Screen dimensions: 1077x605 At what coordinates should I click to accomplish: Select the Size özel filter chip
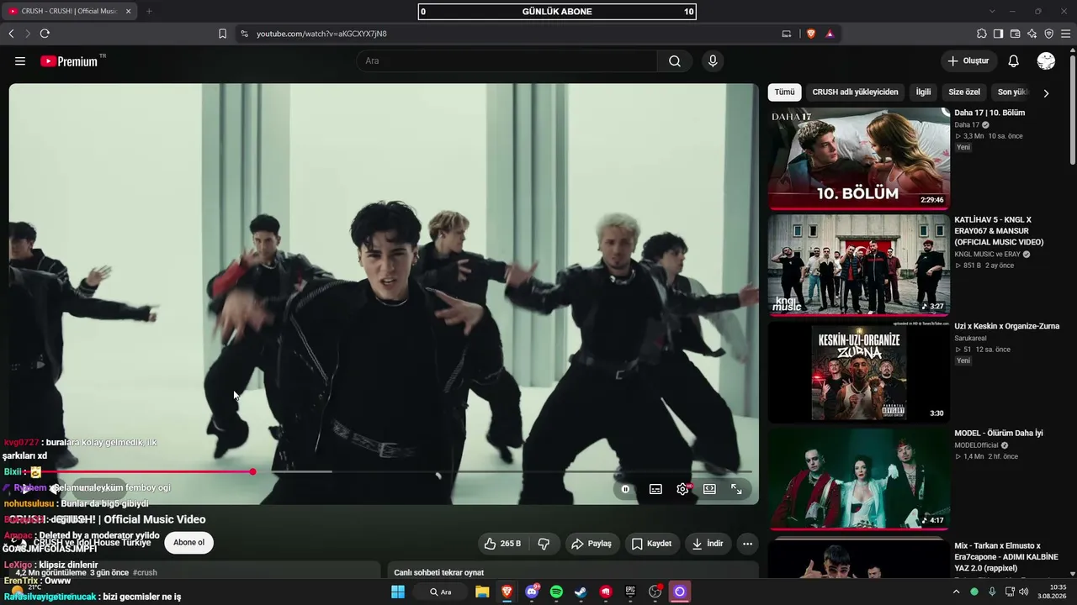coord(964,92)
